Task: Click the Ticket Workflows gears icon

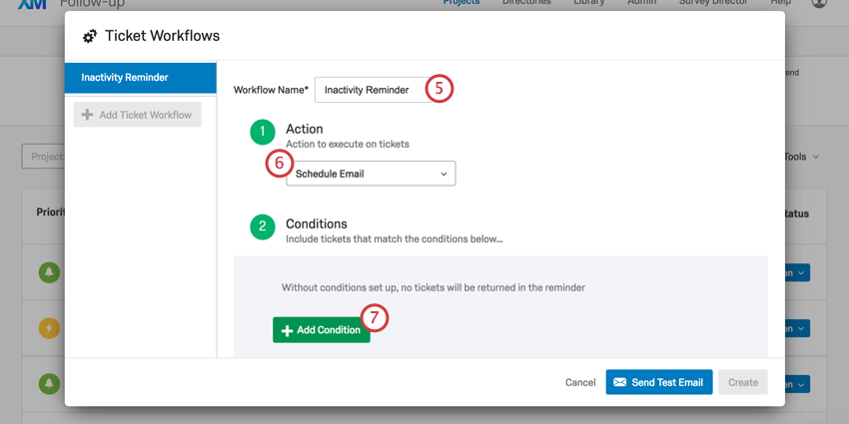Action: click(90, 37)
